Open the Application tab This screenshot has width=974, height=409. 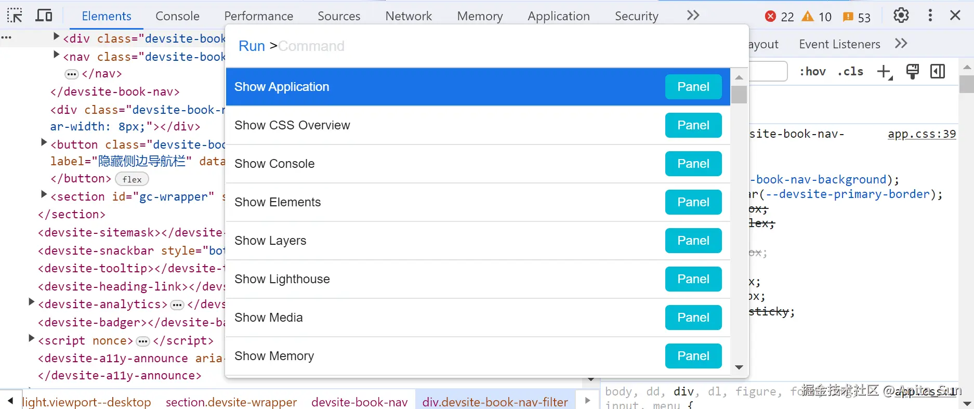coord(559,16)
